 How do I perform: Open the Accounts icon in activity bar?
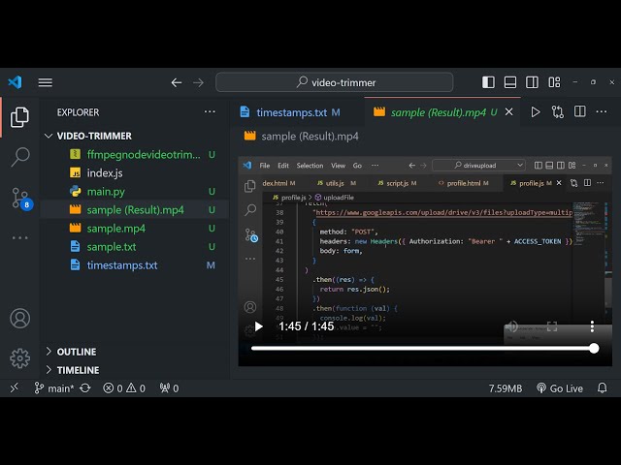pyautogui.click(x=19, y=318)
